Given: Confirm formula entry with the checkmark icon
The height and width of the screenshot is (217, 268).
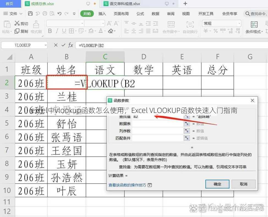Looking at the screenshot, I should tap(63, 45).
